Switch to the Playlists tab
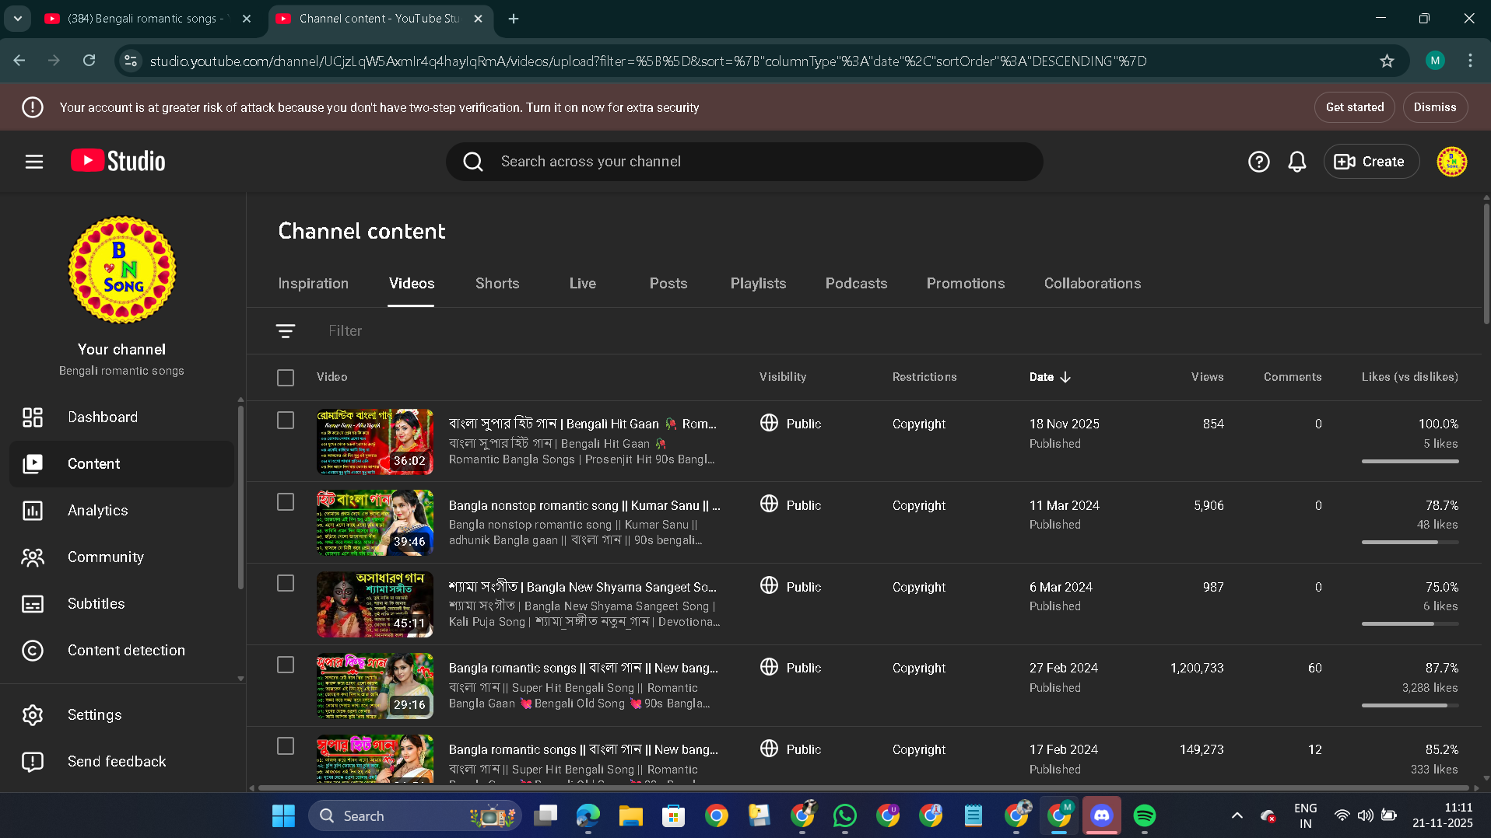 tap(757, 284)
